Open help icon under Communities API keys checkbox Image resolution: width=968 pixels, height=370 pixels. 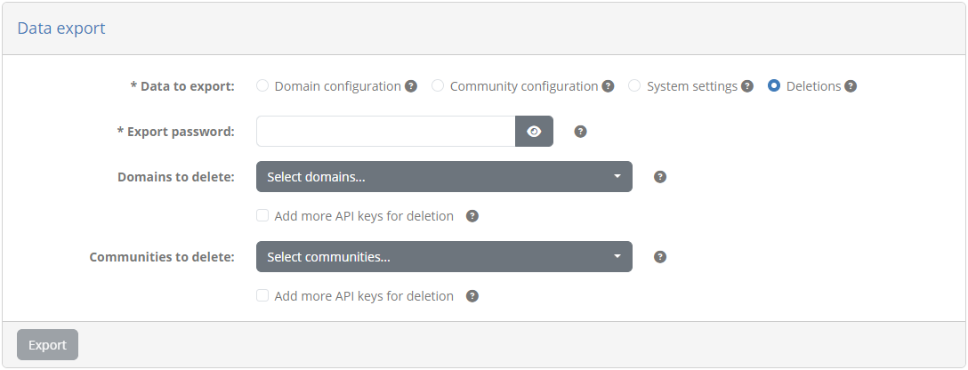coord(472,296)
